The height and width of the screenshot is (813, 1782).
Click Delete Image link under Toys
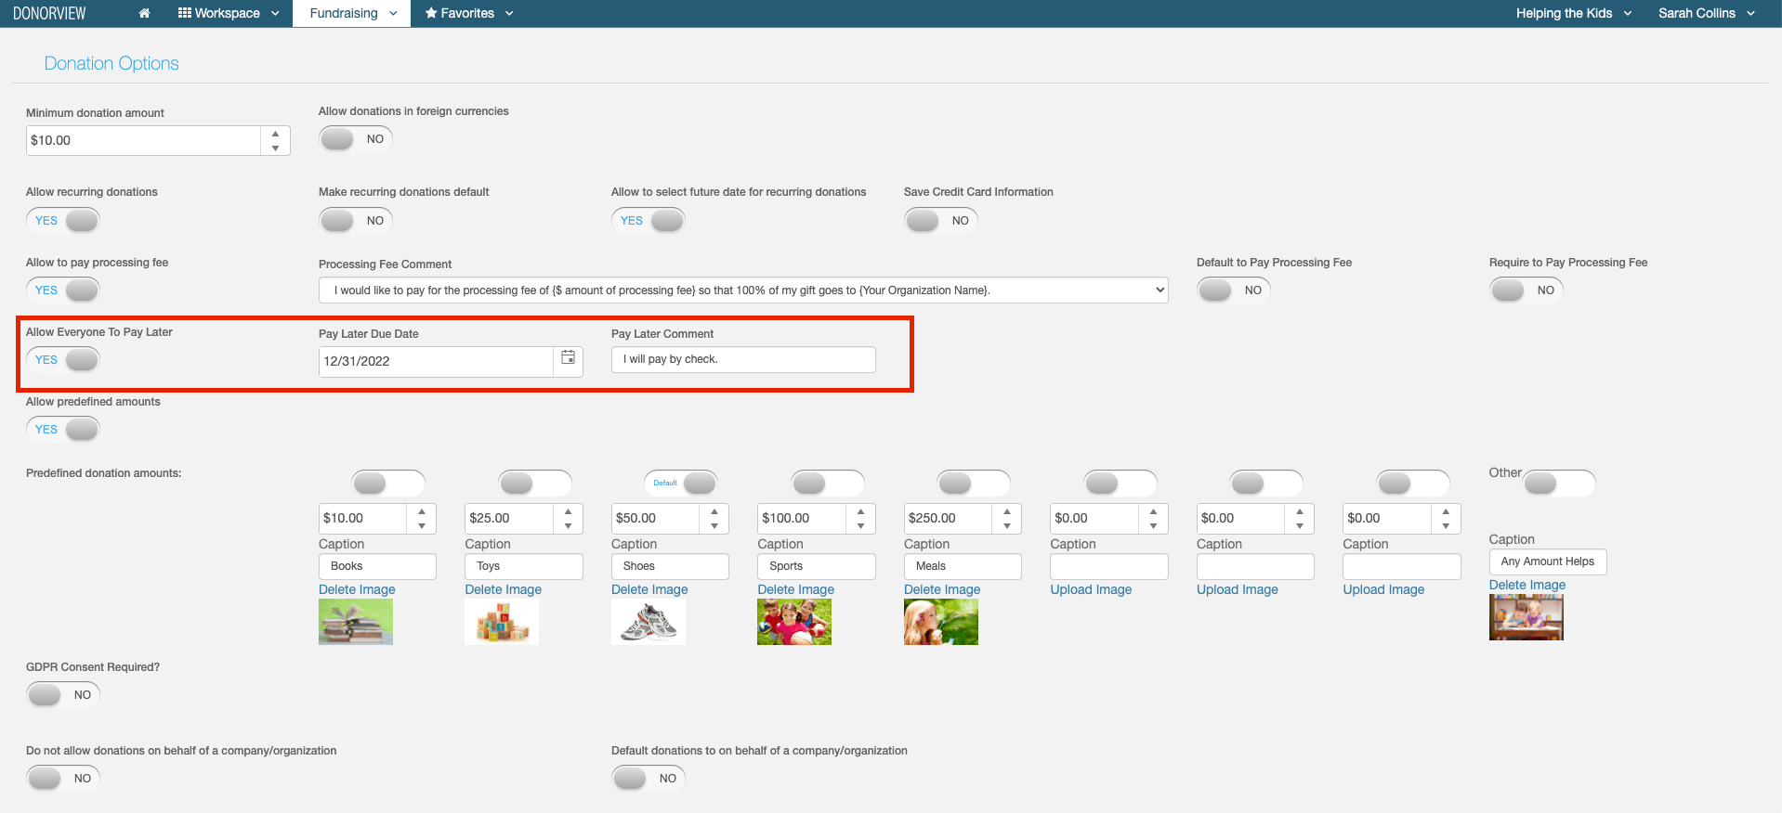click(503, 589)
